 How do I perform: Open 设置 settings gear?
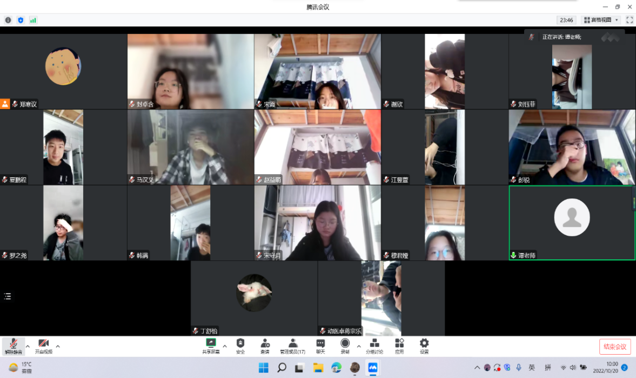(x=424, y=345)
